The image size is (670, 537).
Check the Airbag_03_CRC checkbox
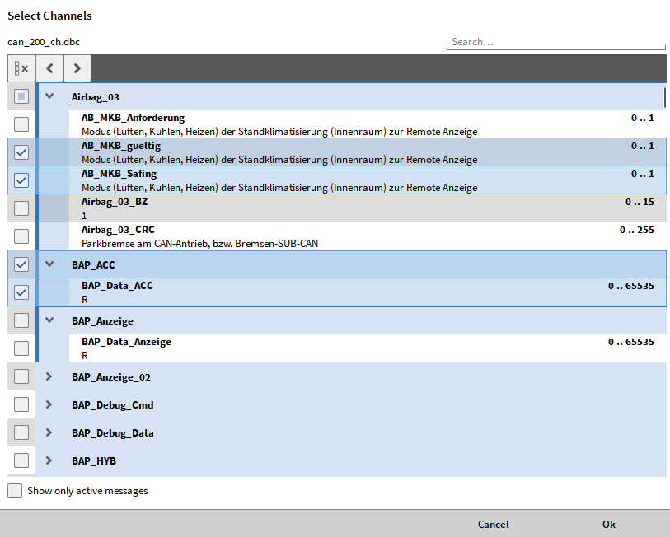(21, 236)
